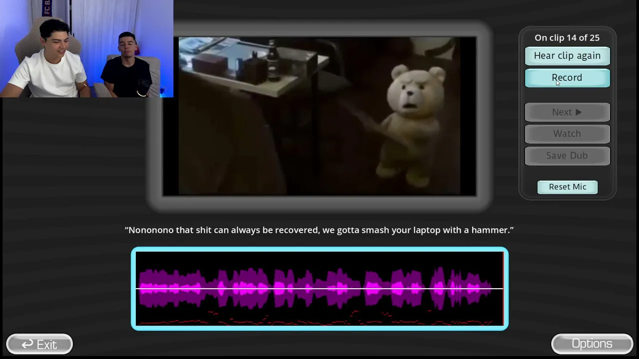
Task: Start recording with the Record button
Action: click(567, 78)
